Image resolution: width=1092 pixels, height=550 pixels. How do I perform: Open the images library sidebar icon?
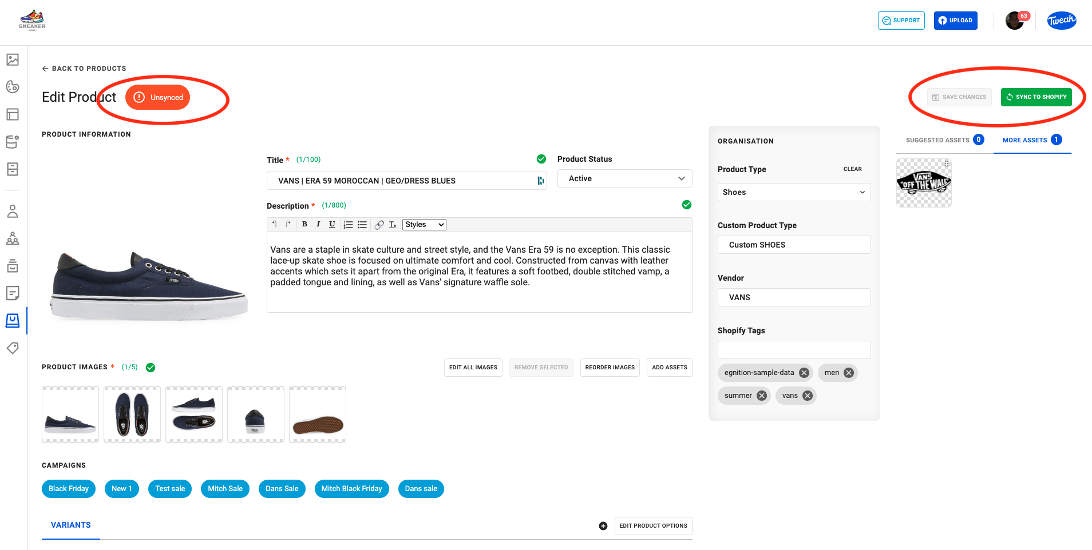coord(13,59)
